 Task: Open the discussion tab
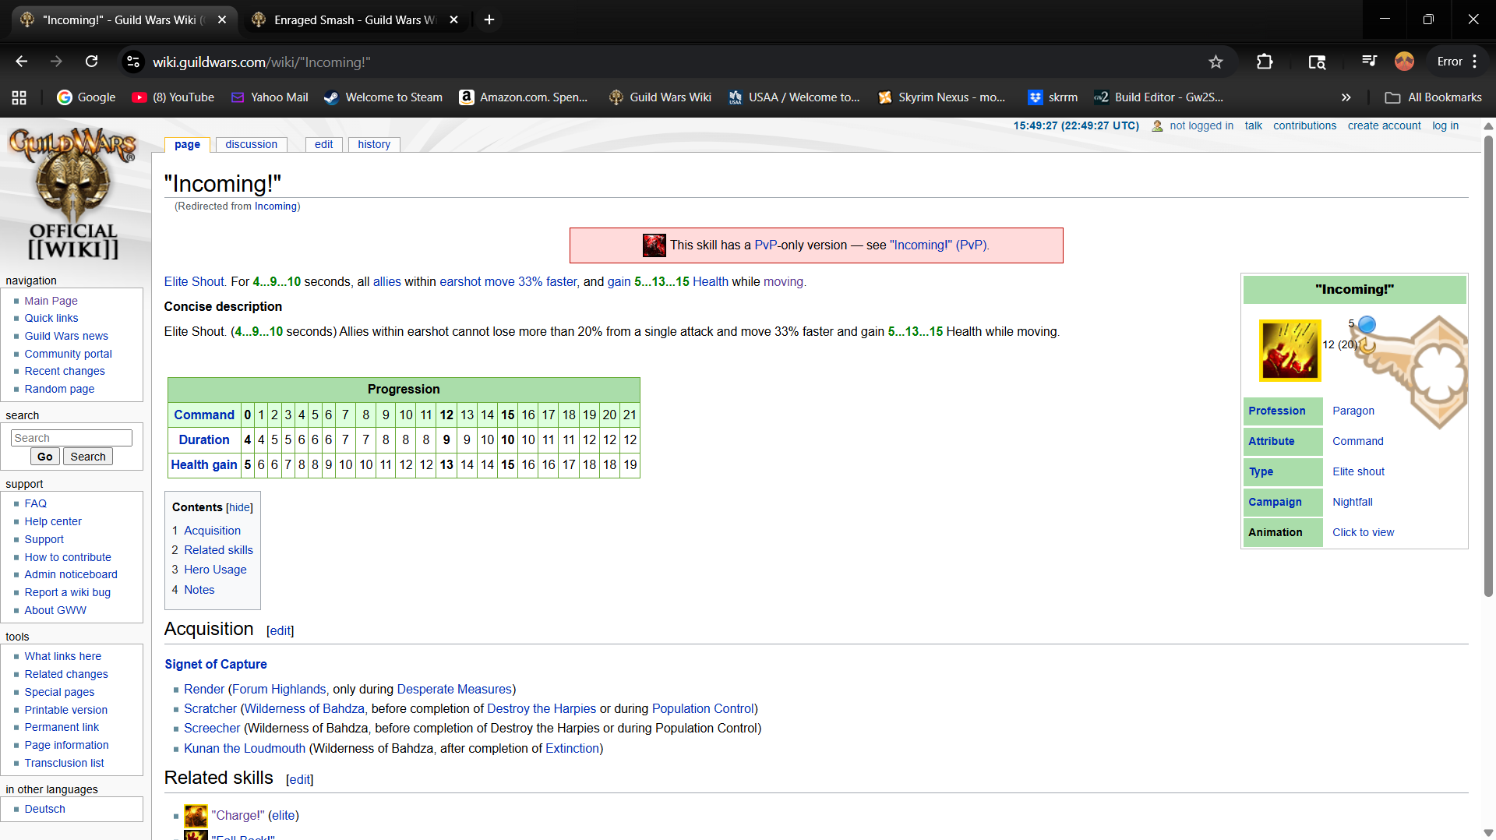point(252,144)
